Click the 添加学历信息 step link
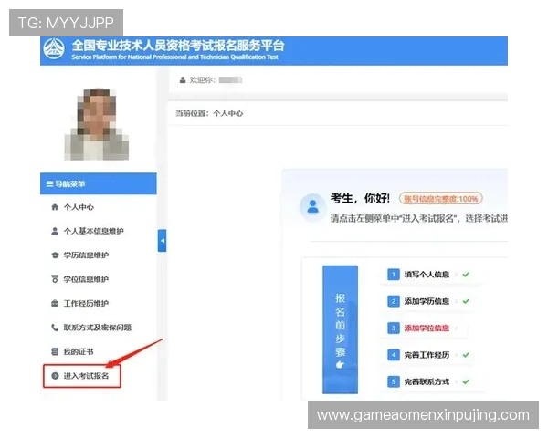548x438 pixels. [x=427, y=301]
